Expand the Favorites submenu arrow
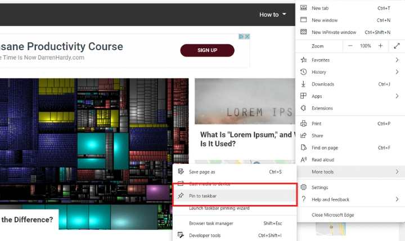This screenshot has width=405, height=241. click(397, 60)
